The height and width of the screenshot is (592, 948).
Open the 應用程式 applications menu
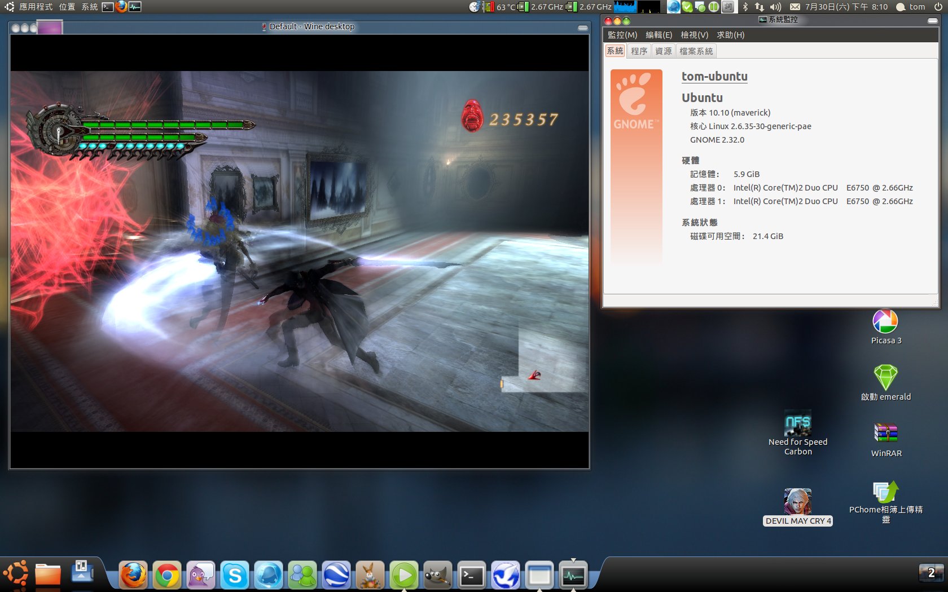point(36,7)
